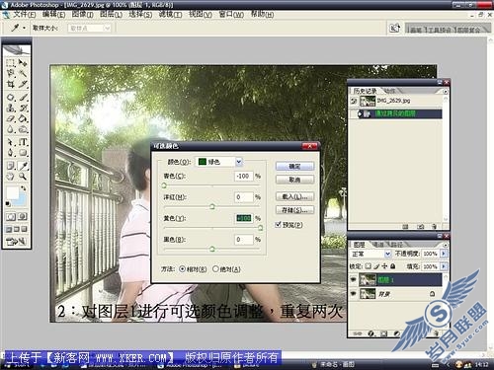This screenshot has width=494, height=370.
Task: Select the 相对 relative method radio
Action: pyautogui.click(x=182, y=269)
